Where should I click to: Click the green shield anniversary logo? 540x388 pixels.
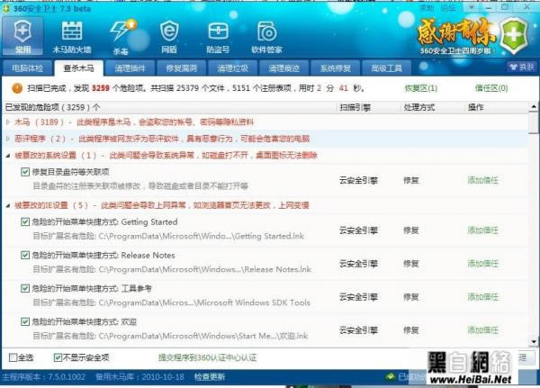pyautogui.click(x=514, y=35)
